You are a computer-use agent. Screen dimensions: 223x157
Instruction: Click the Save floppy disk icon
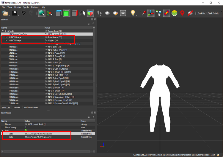coord(15,13)
